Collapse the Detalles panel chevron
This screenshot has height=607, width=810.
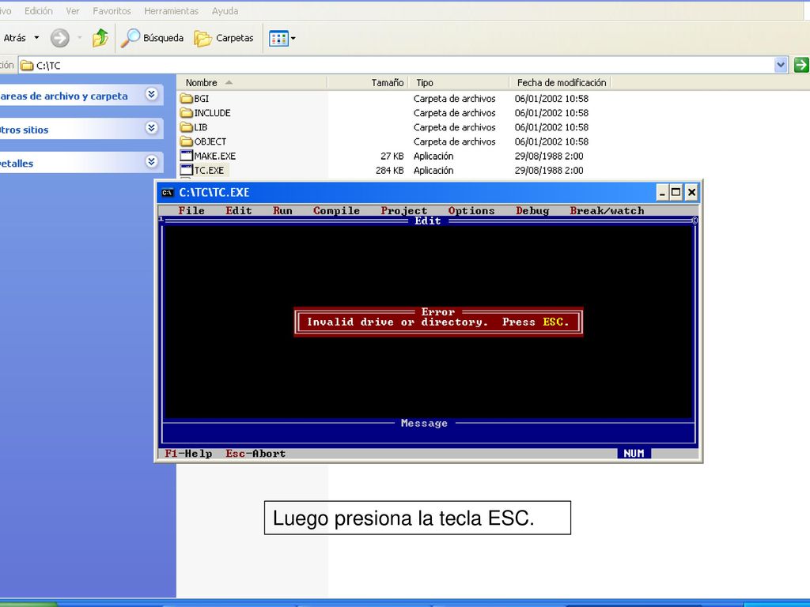(151, 161)
